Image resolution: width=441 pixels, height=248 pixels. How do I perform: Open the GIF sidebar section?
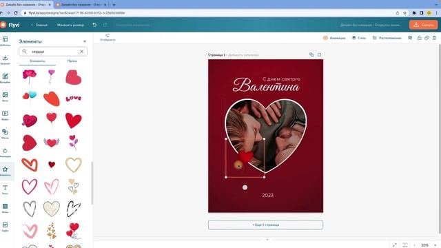point(5,227)
